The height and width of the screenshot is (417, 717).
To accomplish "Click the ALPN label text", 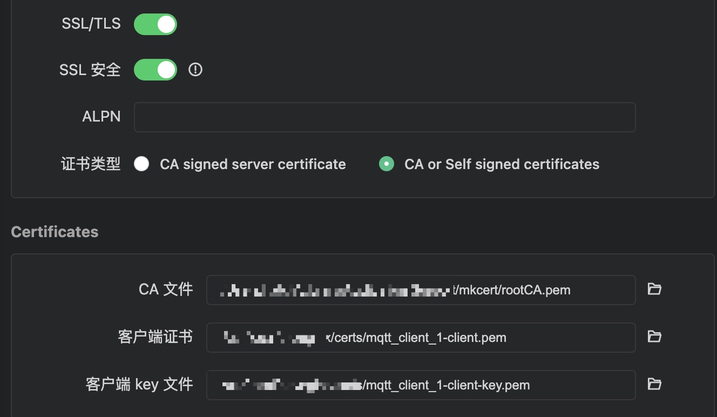I will click(101, 117).
